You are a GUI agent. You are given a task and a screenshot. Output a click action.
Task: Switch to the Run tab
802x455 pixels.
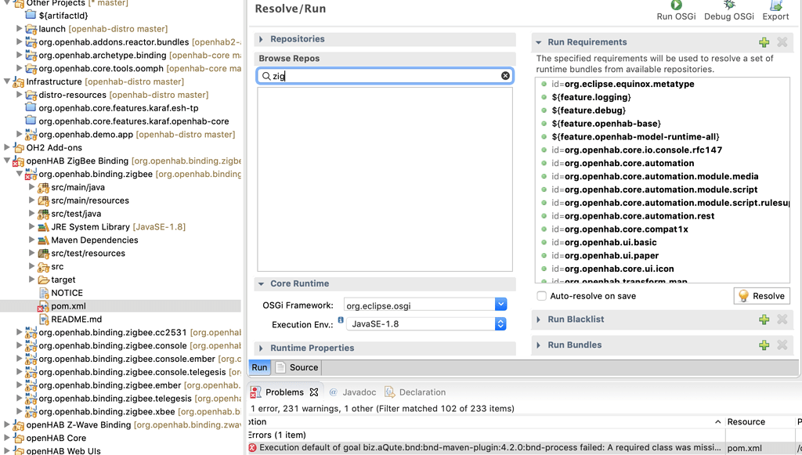click(259, 367)
